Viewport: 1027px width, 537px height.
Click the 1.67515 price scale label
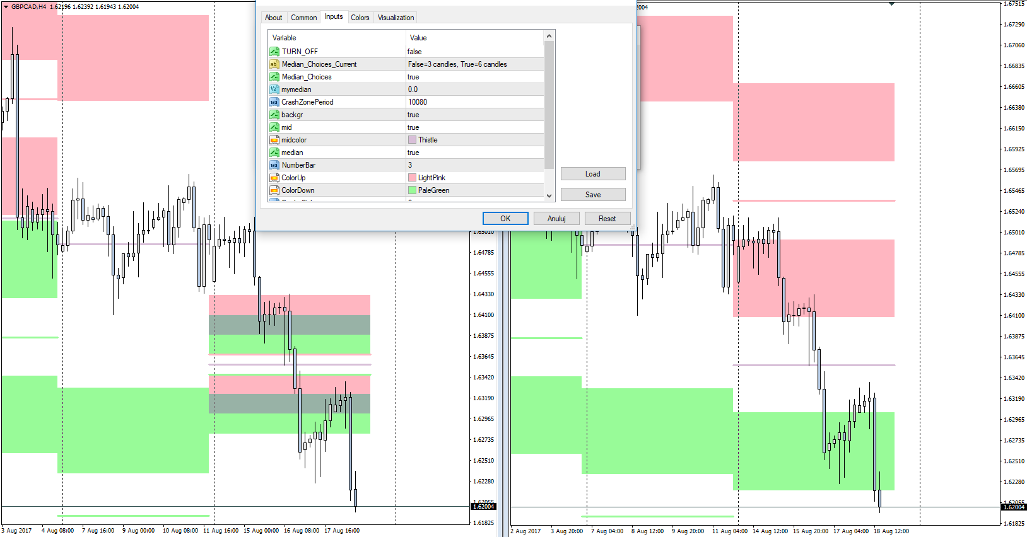tap(1014, 4)
